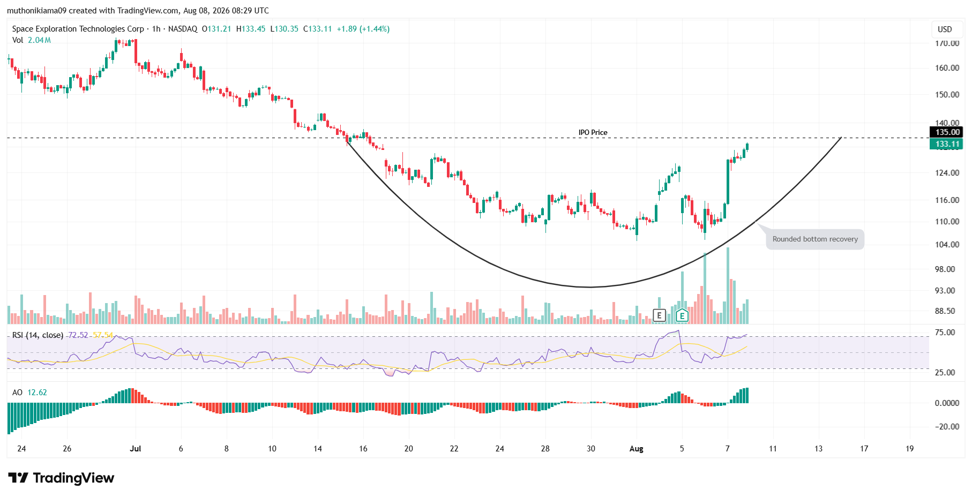Click the 93.00 price axis label
972x498 pixels.
(x=945, y=291)
